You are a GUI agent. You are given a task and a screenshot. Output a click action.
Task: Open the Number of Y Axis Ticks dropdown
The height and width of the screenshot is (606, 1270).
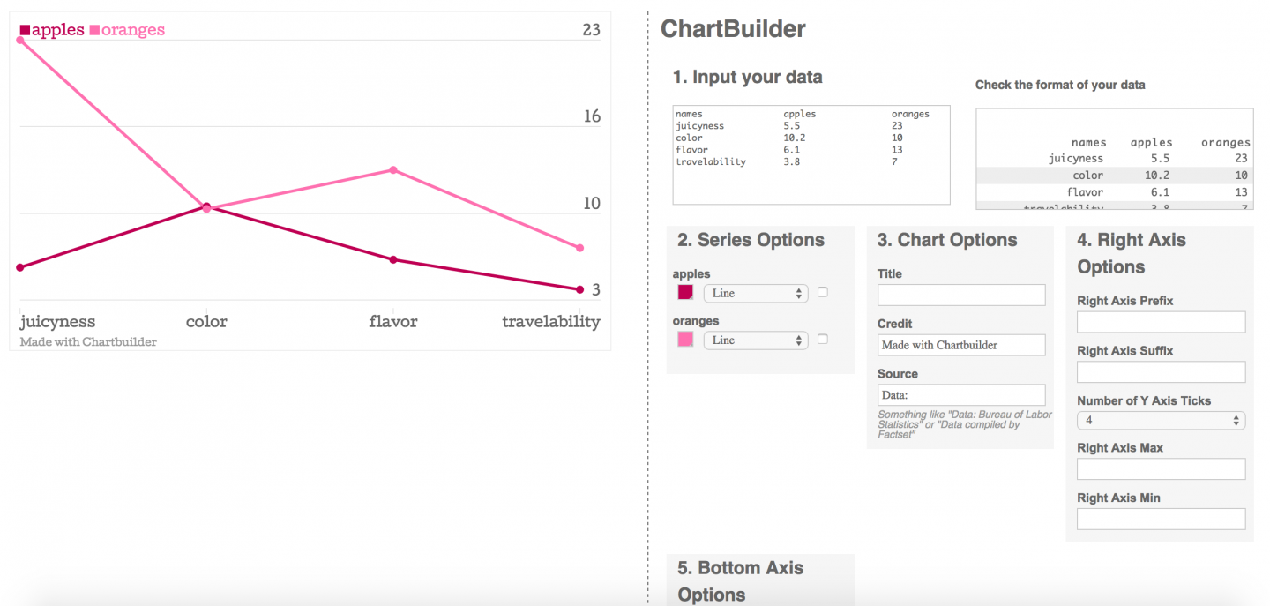(x=1161, y=420)
